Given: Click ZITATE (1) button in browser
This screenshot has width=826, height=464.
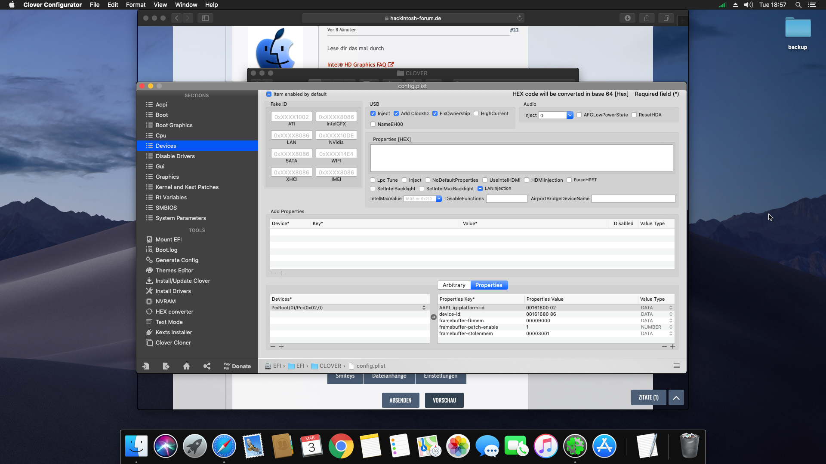Looking at the screenshot, I should [x=648, y=397].
